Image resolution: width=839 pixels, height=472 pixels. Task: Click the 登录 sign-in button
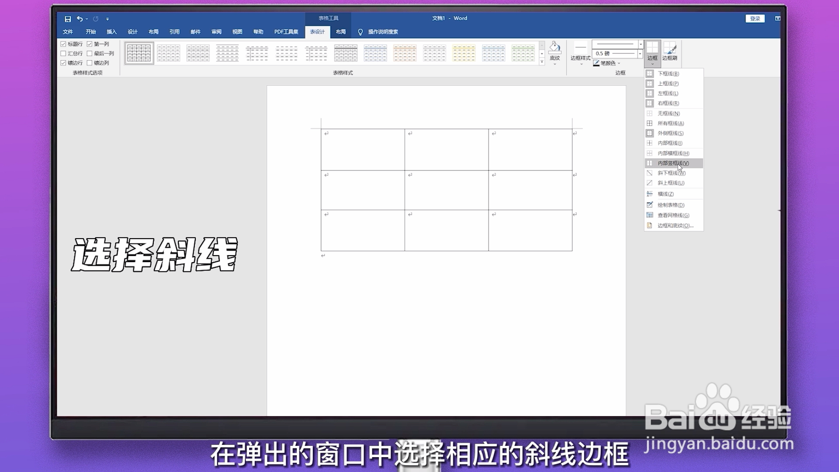point(755,18)
